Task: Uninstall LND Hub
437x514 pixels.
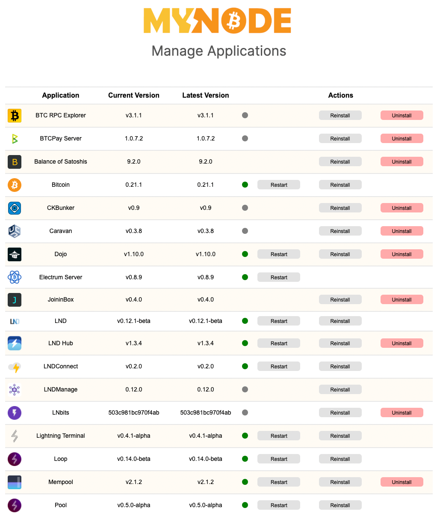Action: pyautogui.click(x=402, y=344)
